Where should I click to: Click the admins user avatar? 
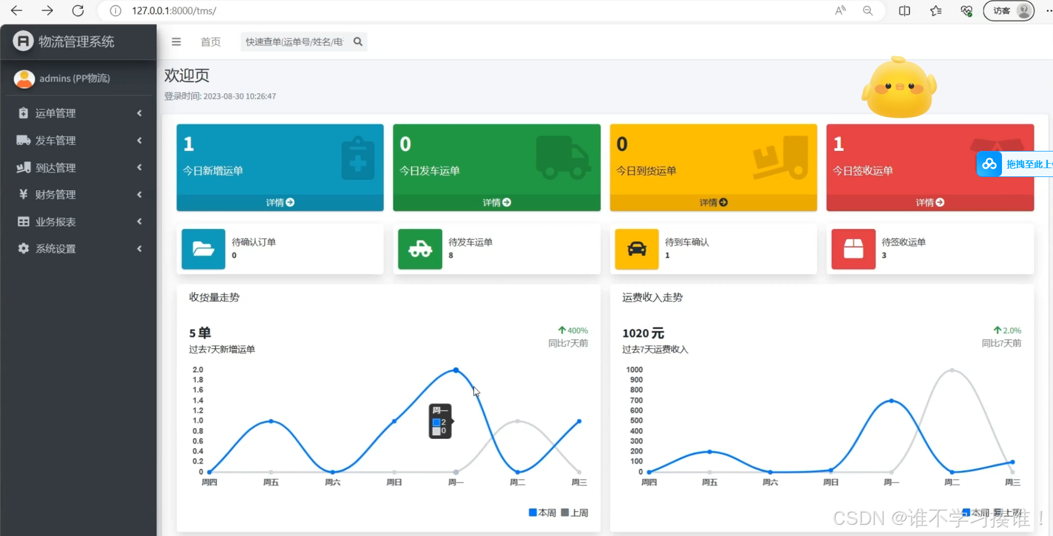[24, 79]
